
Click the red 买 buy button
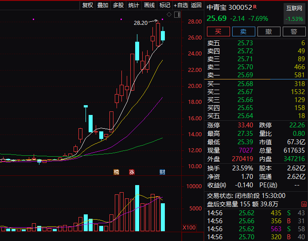point(218,32)
